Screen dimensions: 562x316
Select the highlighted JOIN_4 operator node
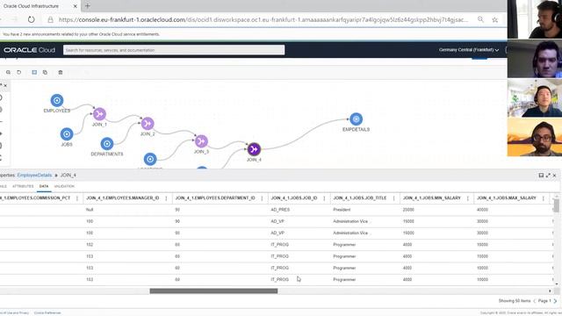(254, 149)
